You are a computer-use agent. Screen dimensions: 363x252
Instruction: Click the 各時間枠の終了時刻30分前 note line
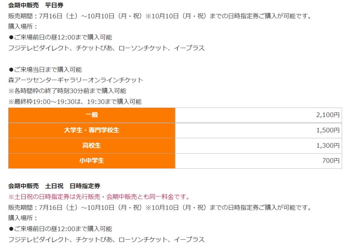pos(67,91)
